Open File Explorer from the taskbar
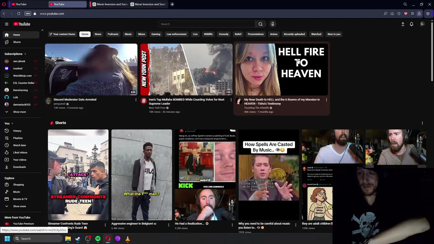434x244 pixels. click(68, 239)
